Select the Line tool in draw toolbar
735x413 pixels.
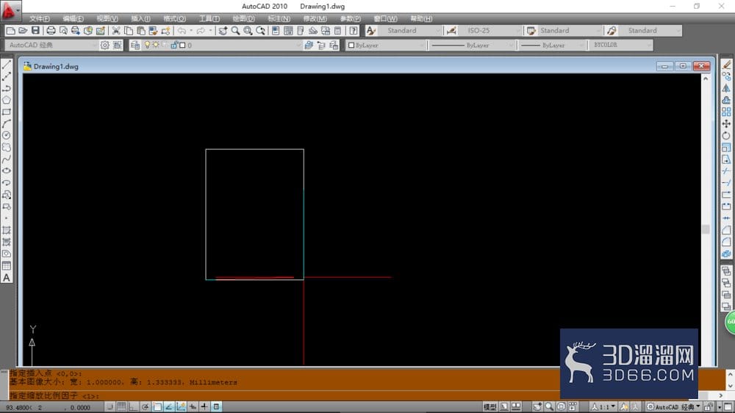(x=7, y=65)
